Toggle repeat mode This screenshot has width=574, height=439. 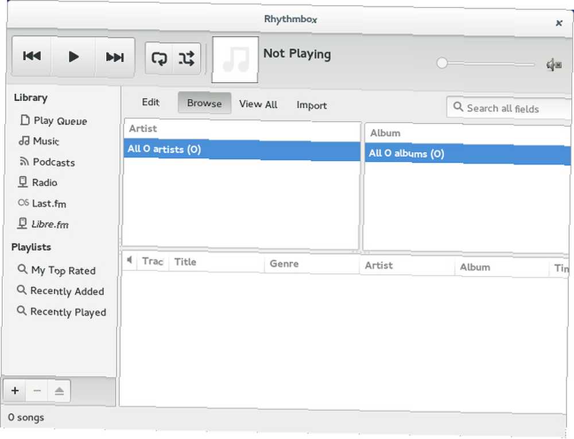[x=159, y=59]
